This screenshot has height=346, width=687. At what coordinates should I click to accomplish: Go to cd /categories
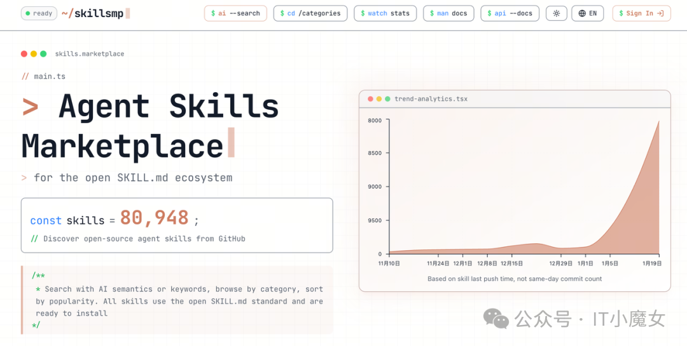[x=310, y=13]
